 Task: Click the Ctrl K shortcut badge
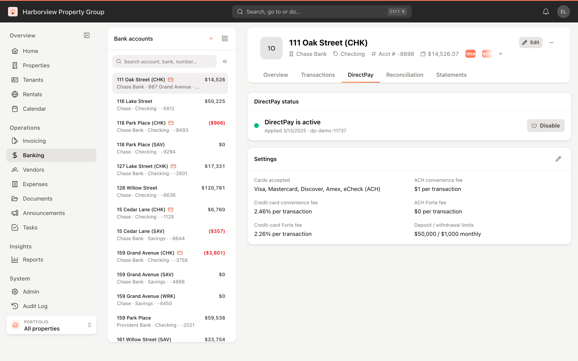point(397,11)
